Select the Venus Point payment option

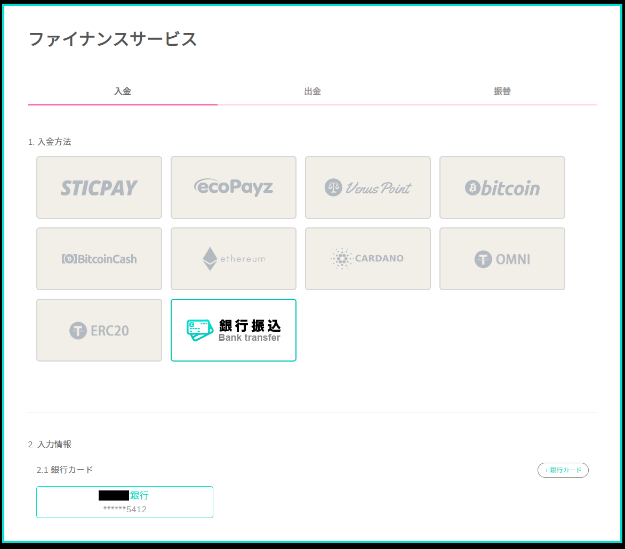[368, 187]
